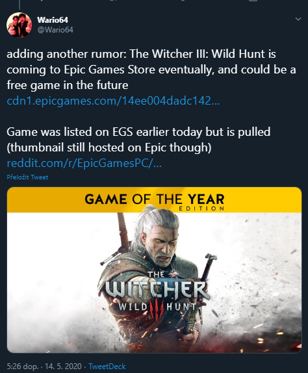Screen dimensions: 308x373
Task: Open the reddit.com/r/EpicGamesPC link
Action: click(84, 163)
